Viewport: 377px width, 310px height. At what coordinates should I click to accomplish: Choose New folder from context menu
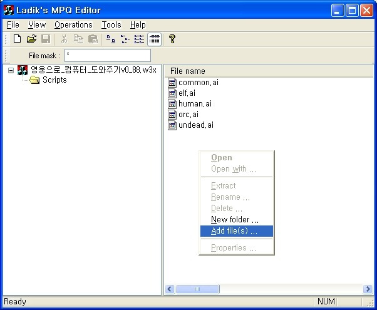(x=237, y=220)
